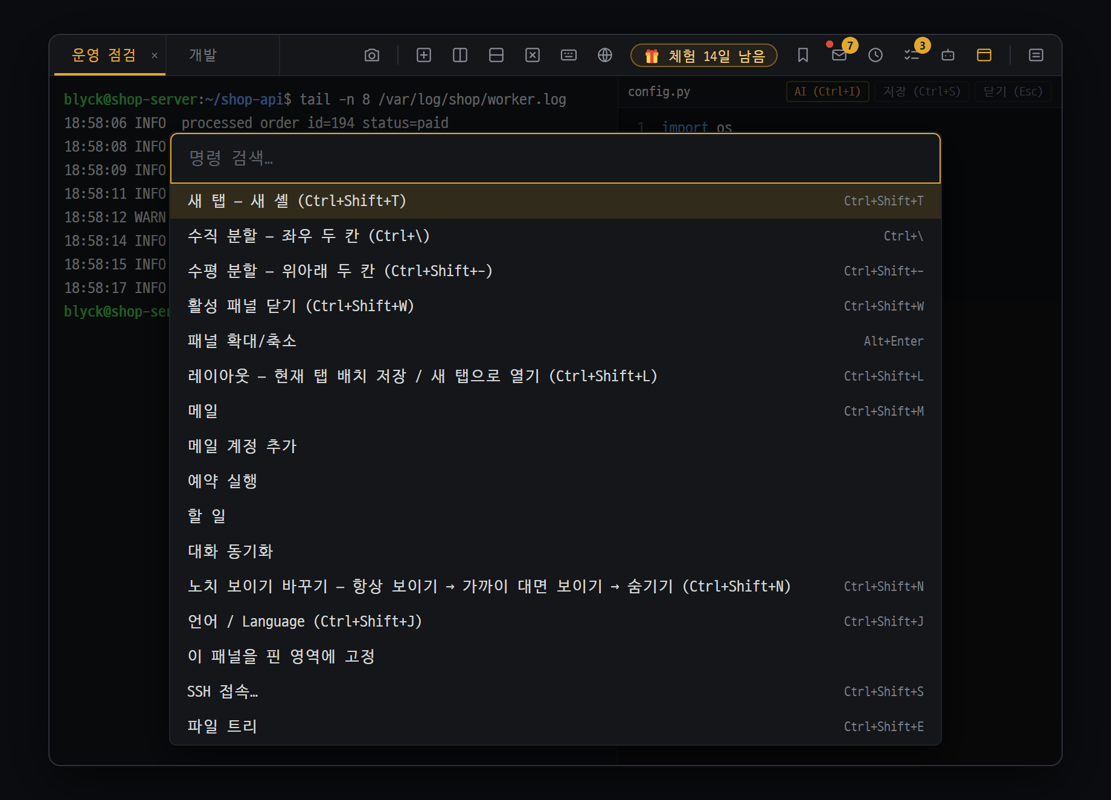Viewport: 1111px width, 800px height.
Task: Click the horizontal split icon
Action: click(x=496, y=55)
